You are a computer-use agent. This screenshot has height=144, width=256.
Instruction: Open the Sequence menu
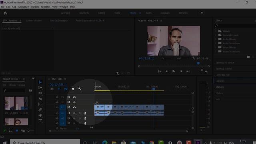24,7
